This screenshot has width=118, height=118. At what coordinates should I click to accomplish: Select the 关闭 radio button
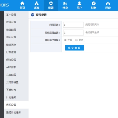[76, 40]
